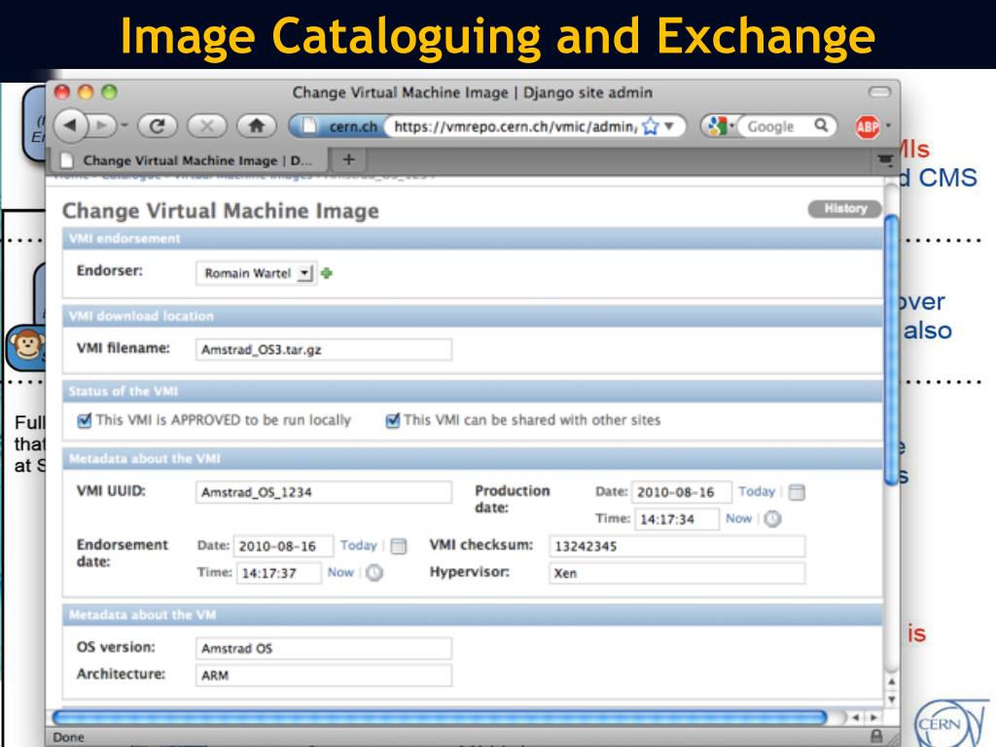
Task: Click the horizontal scrollbar thumb at the bottom
Action: point(440,718)
